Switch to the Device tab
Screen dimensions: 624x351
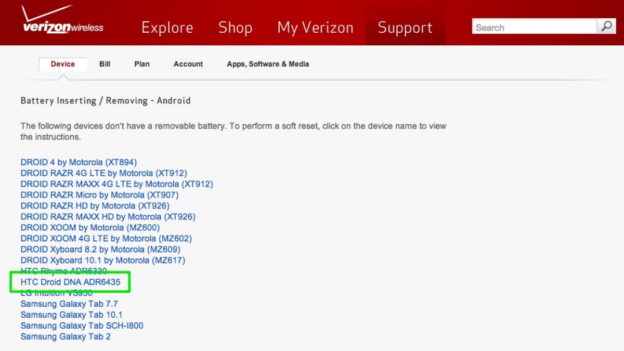(63, 64)
